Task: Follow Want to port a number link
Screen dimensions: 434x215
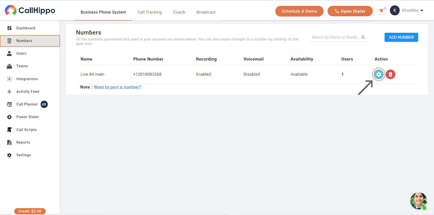Action: coord(117,87)
